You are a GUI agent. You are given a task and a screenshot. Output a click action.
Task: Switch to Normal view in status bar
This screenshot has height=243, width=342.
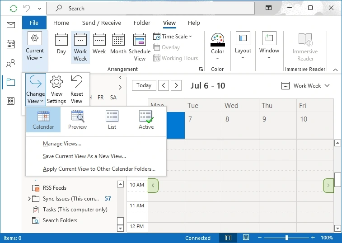pos(228,238)
